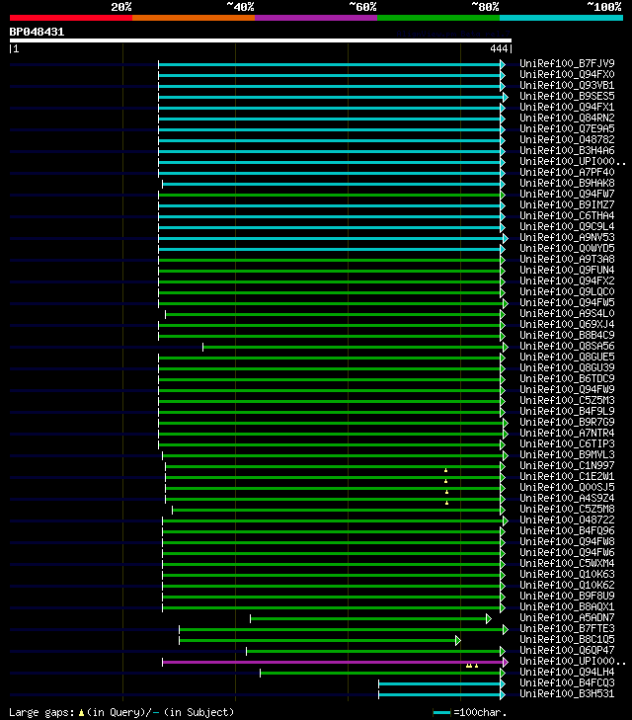Select the UniRef100_B3H531 label
632x720 pixels.
tap(567, 693)
